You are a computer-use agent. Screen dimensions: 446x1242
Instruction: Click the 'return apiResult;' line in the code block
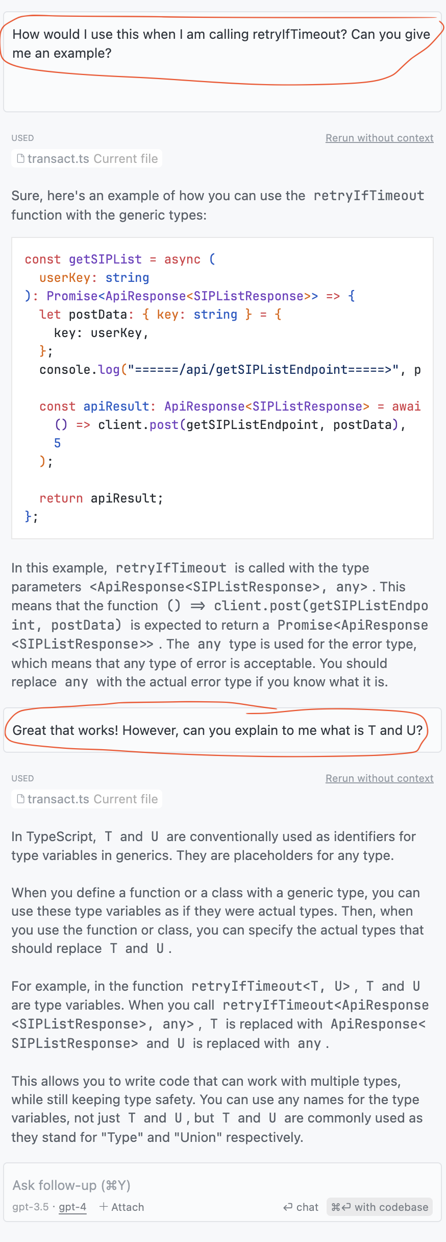point(101,498)
